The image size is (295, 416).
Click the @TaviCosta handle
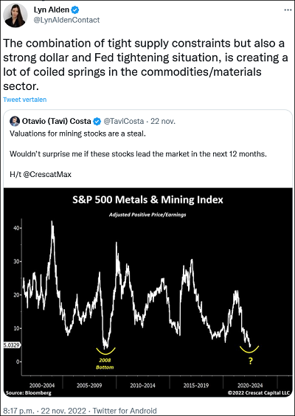pos(123,122)
